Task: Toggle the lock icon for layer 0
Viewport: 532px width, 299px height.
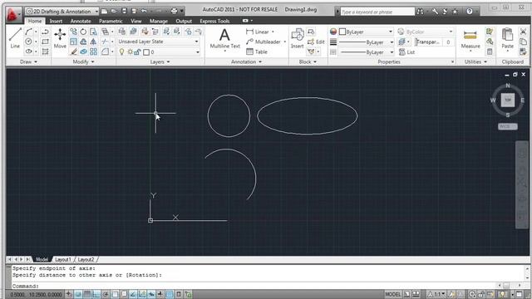Action: coord(137,51)
